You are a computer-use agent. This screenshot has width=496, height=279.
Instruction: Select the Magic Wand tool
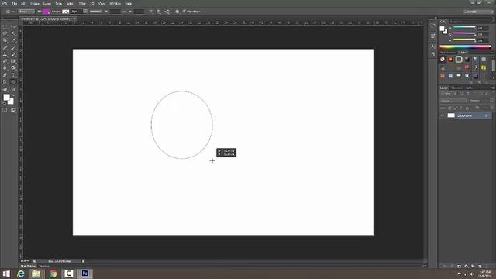tap(13, 33)
